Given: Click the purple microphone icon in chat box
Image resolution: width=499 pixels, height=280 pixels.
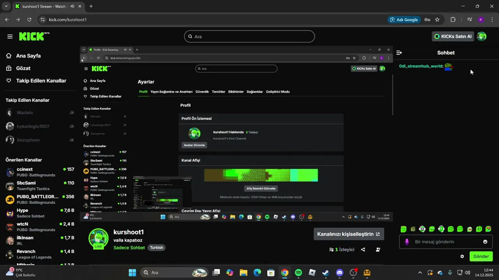Looking at the screenshot, I should coord(407,242).
